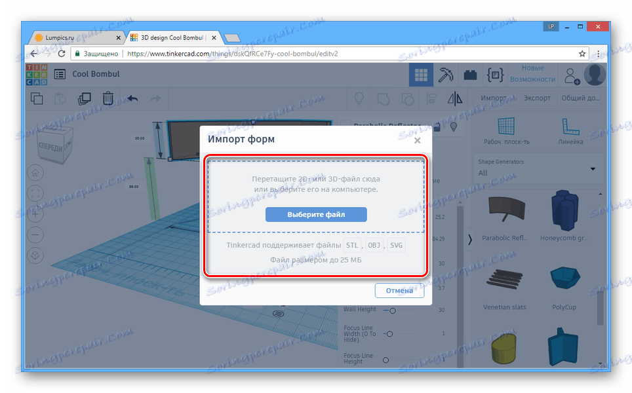Click the Duplicate icon

[x=84, y=98]
